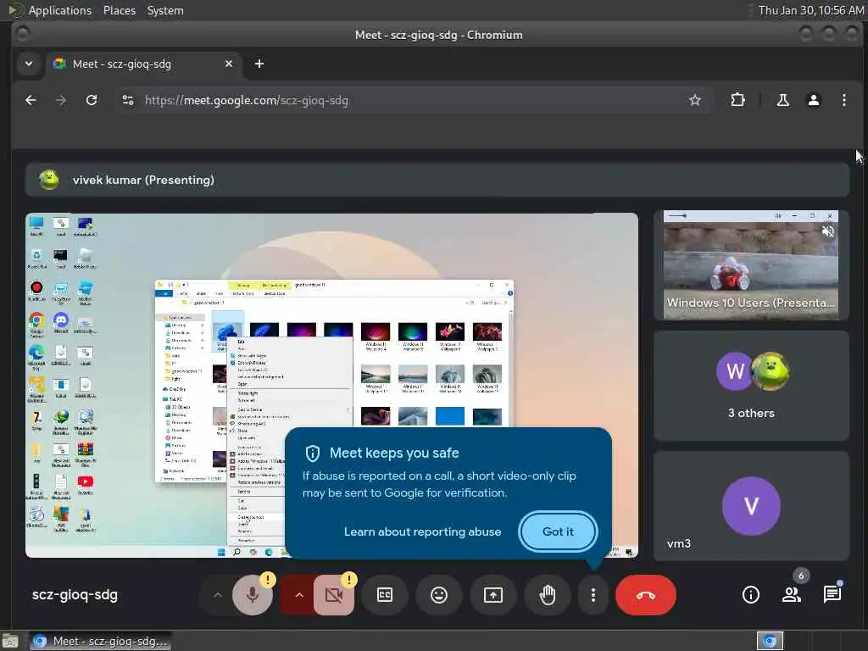Click the W avatar in 3 others tile

735,371
